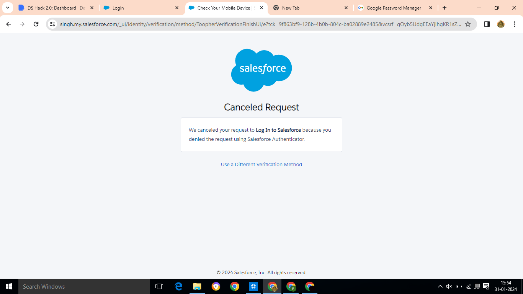
Task: Click the Salesforce cloud logo
Action: tap(261, 70)
